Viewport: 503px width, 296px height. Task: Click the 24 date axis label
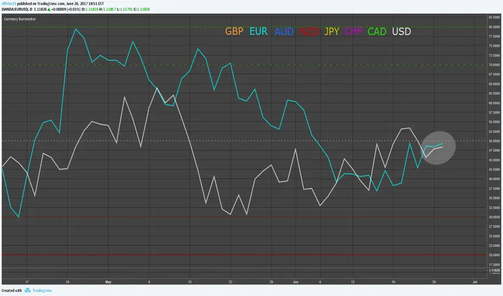click(x=67, y=282)
